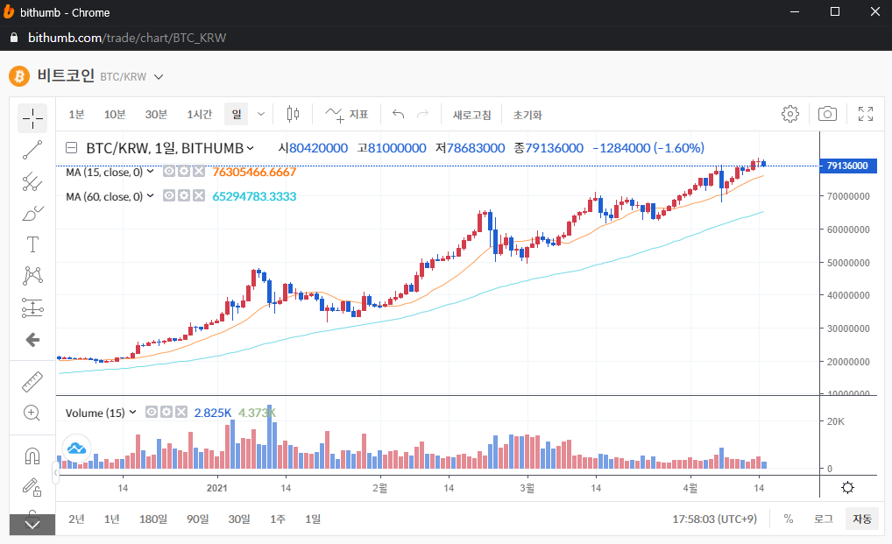The width and height of the screenshot is (892, 544).
Task: Switch to the 1시간 interval
Action: (x=200, y=114)
